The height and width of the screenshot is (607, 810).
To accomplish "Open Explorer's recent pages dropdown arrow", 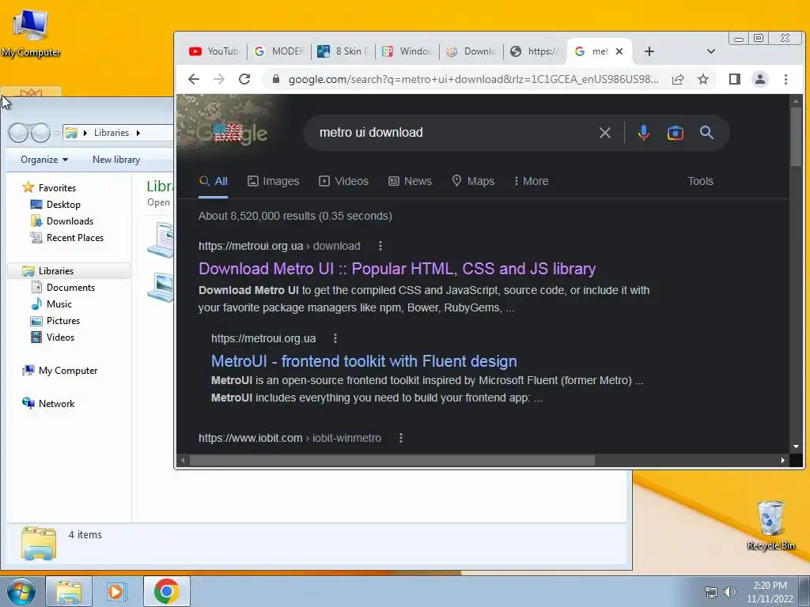I will click(x=56, y=133).
